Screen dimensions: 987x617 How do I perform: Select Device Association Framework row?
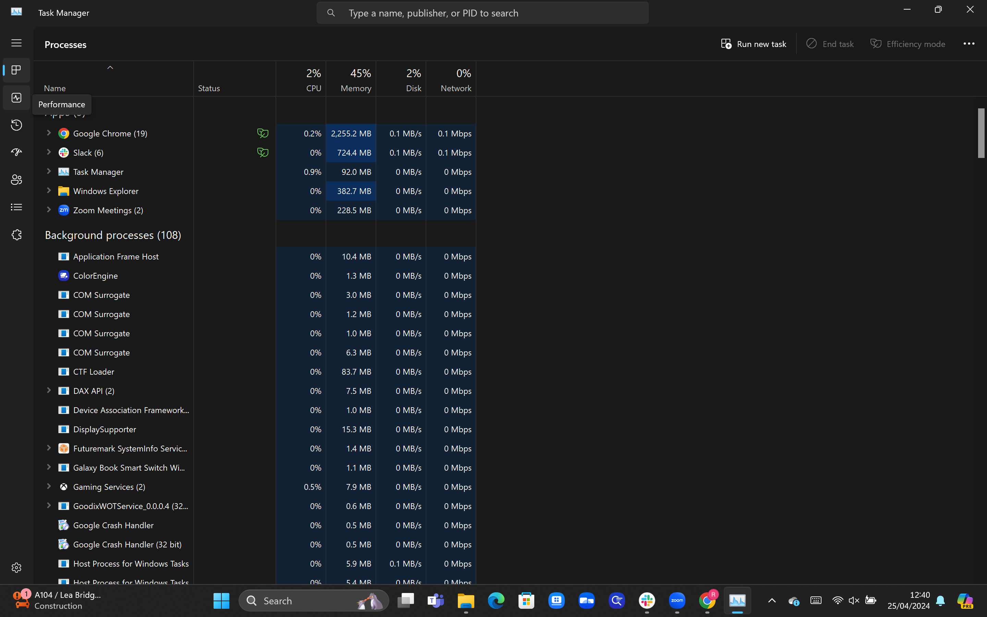255,410
